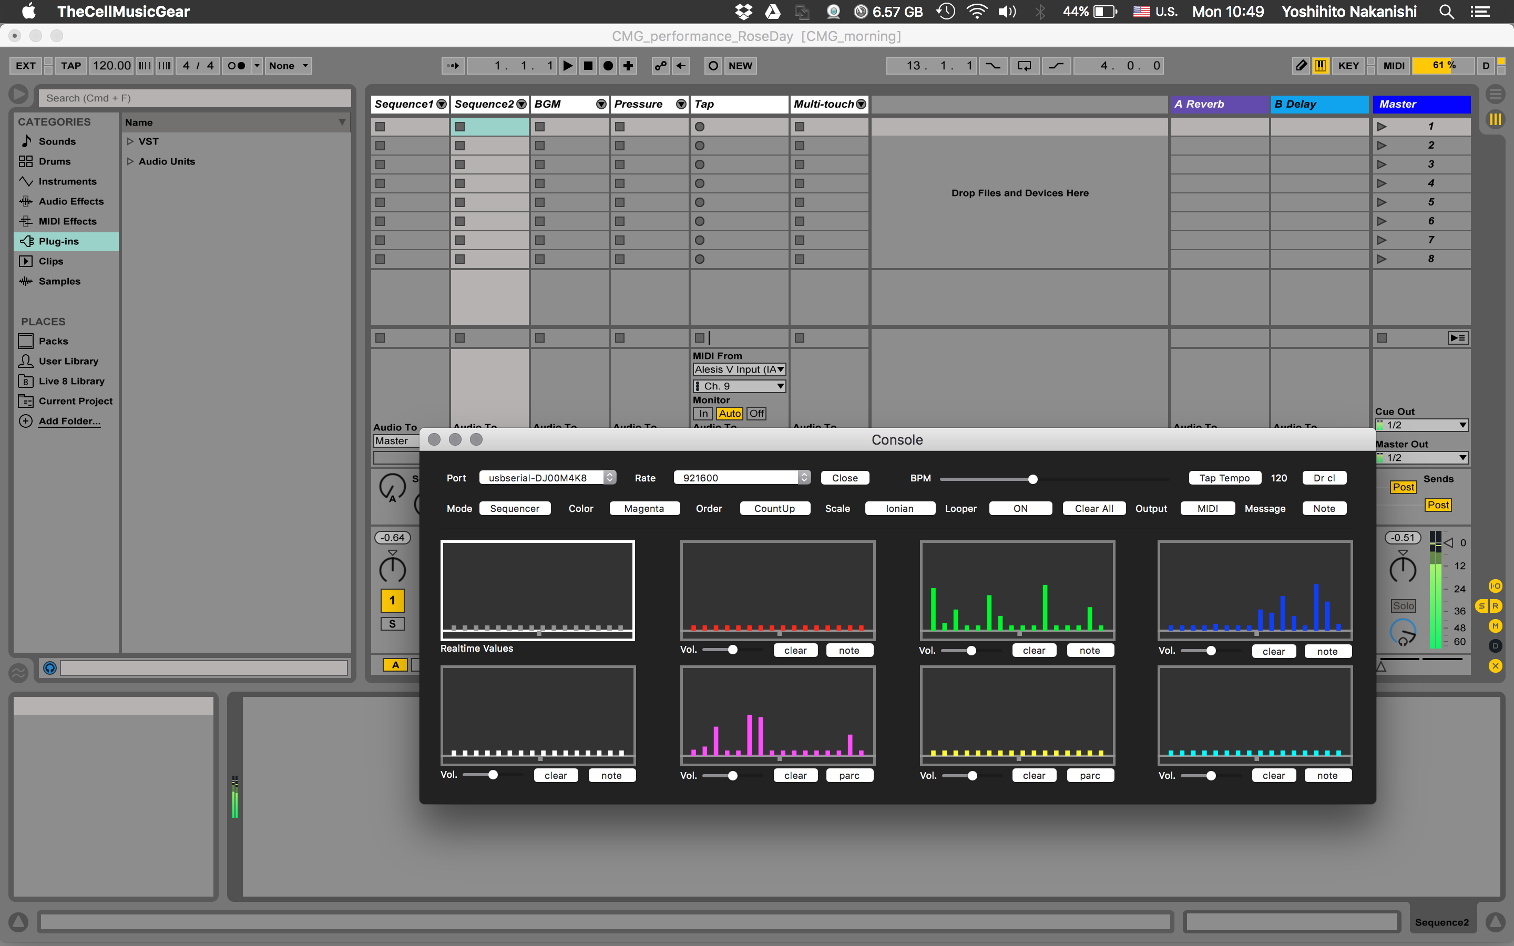Click the Wi-Fi icon in the menu bar
1514x946 pixels.
(x=977, y=11)
